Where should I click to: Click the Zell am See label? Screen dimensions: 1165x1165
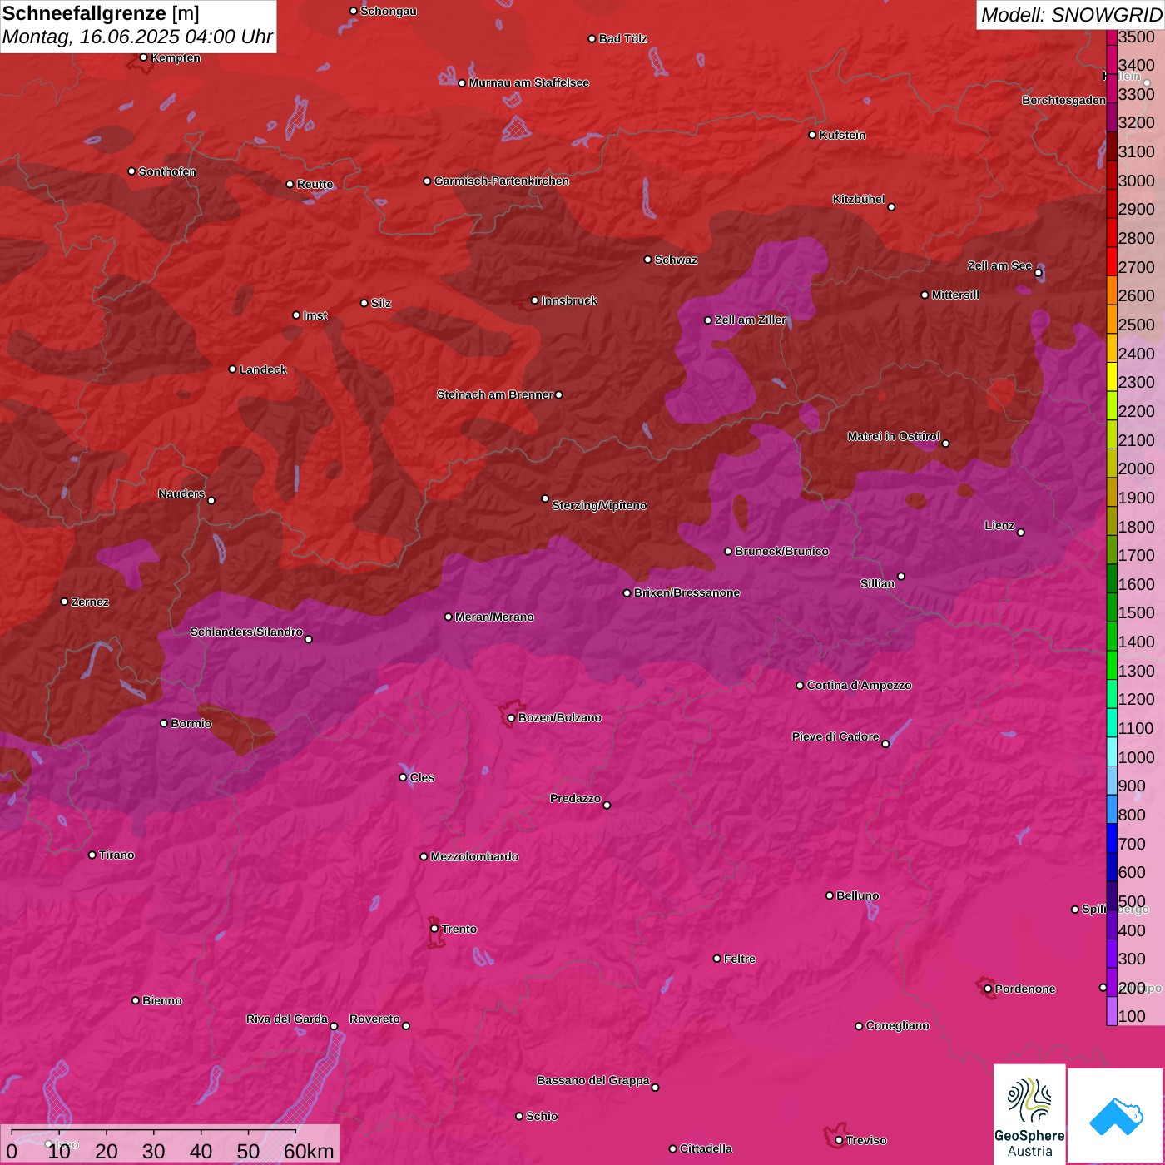point(999,266)
